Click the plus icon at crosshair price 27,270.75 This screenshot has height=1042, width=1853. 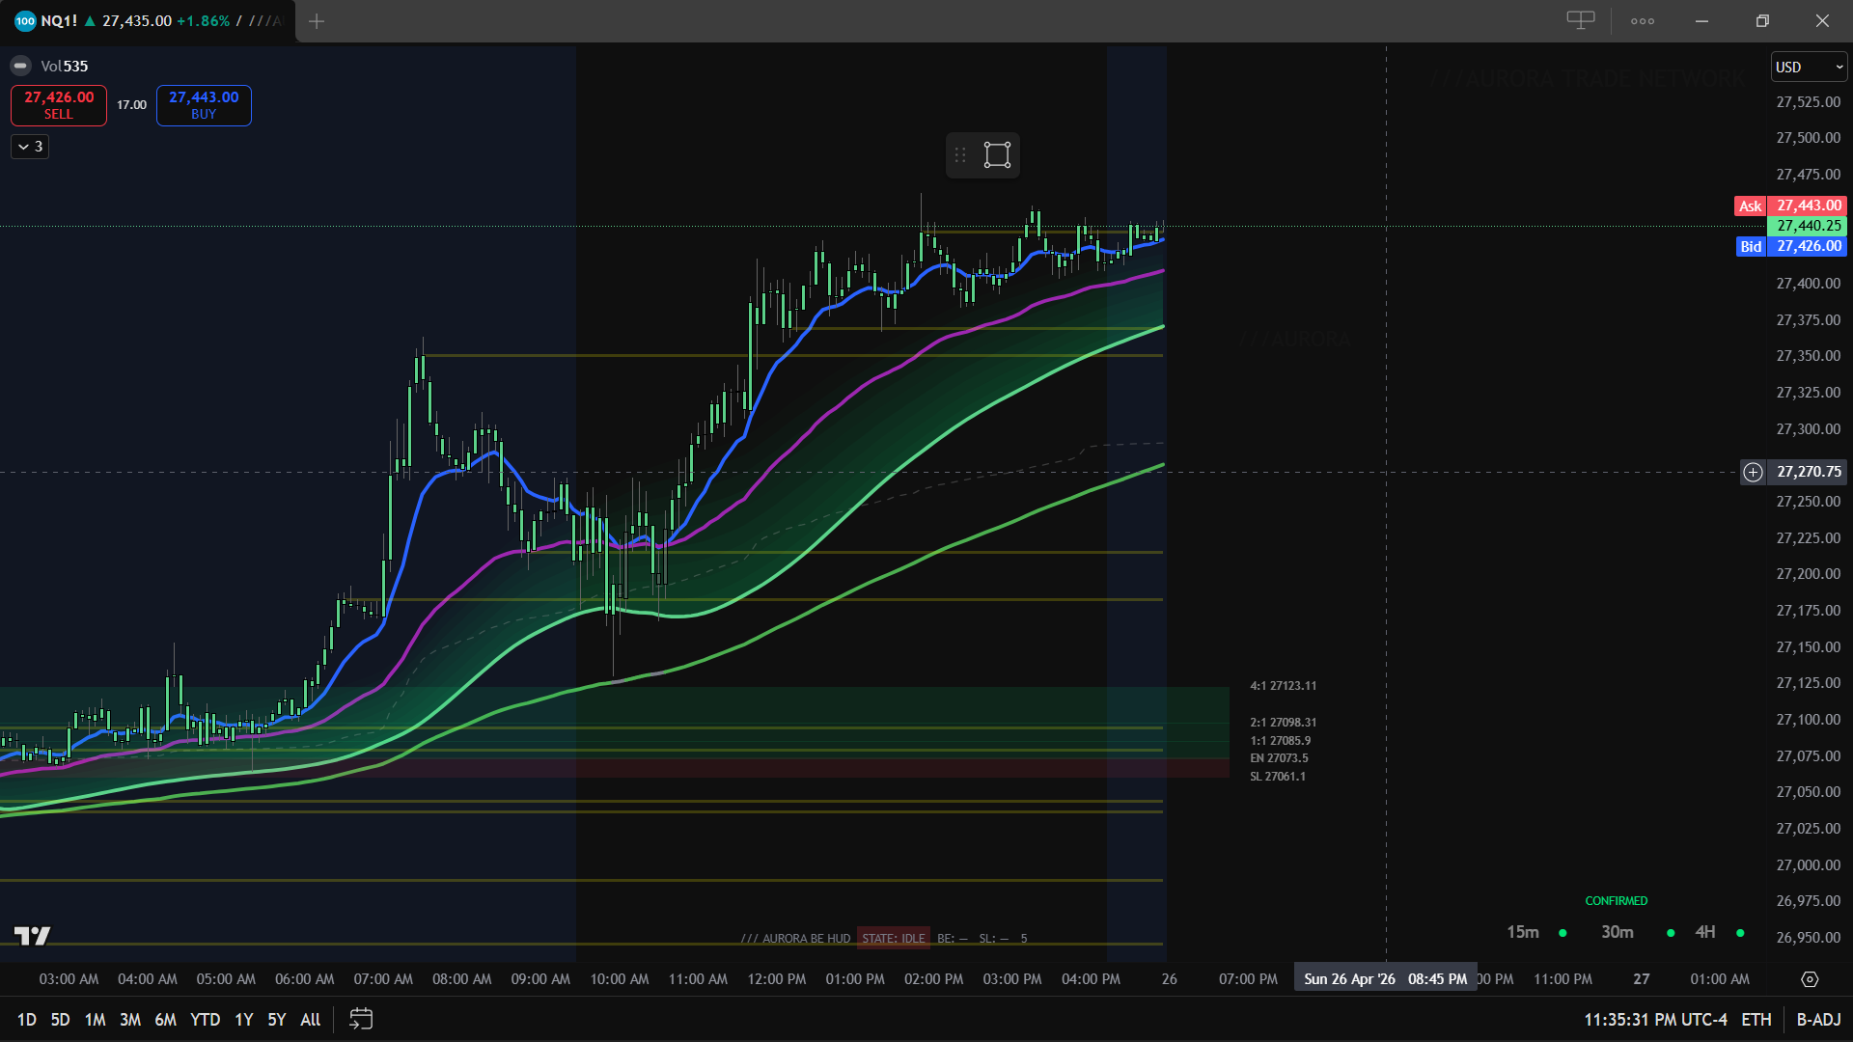point(1753,472)
